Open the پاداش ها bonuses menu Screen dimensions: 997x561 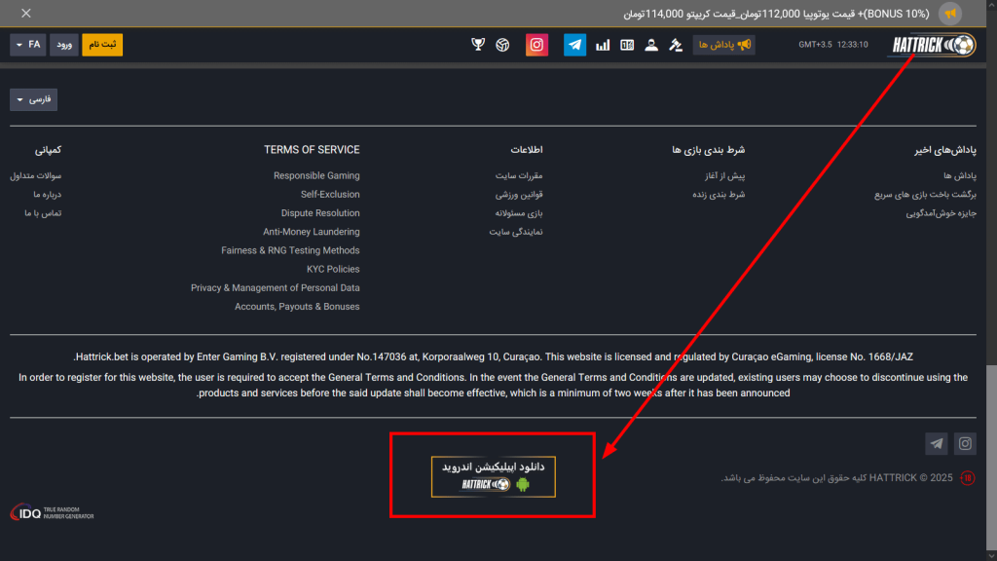coord(722,44)
